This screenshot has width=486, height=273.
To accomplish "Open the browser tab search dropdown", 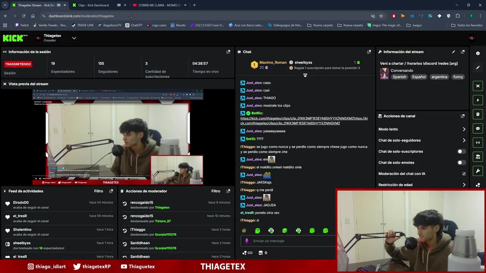I will coord(5,5).
